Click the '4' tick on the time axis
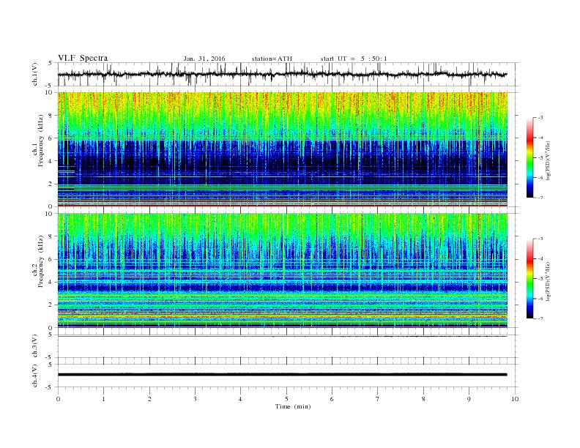Image resolution: width=580 pixels, height=448 pixels. point(240,399)
